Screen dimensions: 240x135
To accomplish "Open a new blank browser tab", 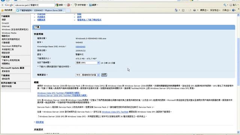I will point(68,10).
